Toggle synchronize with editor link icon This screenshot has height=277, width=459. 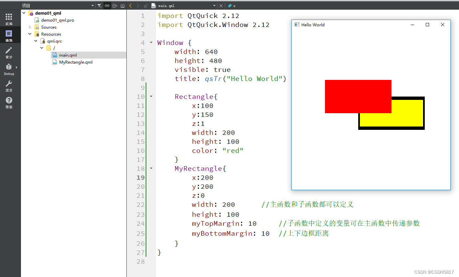coord(107,6)
